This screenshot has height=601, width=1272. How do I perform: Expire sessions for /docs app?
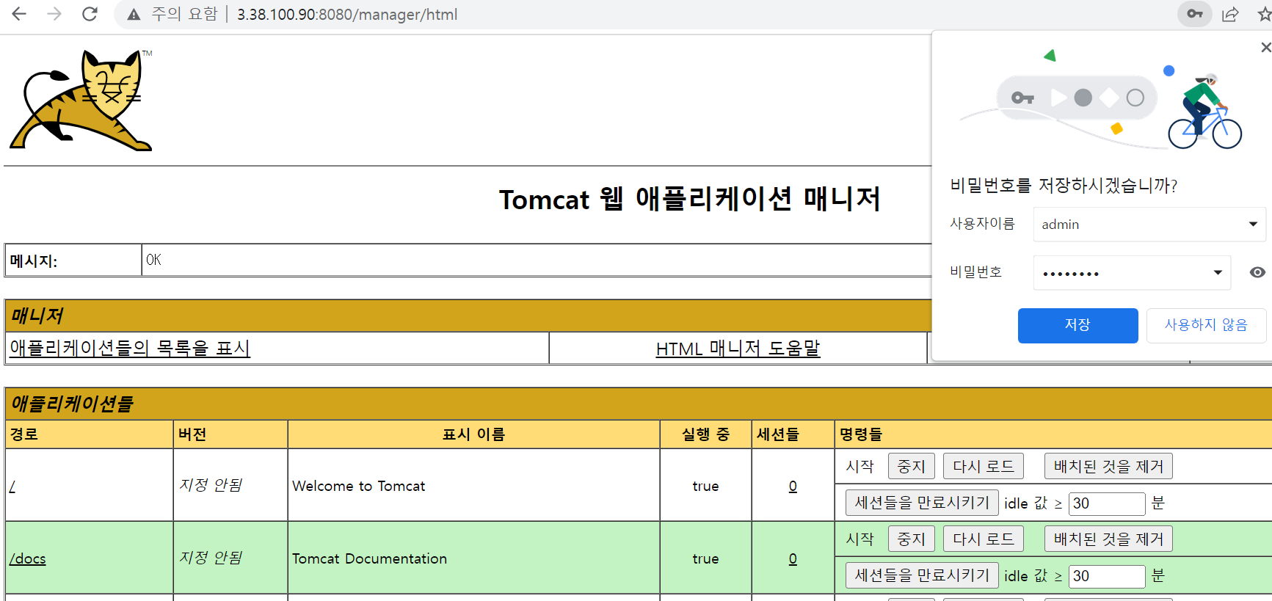point(922,575)
